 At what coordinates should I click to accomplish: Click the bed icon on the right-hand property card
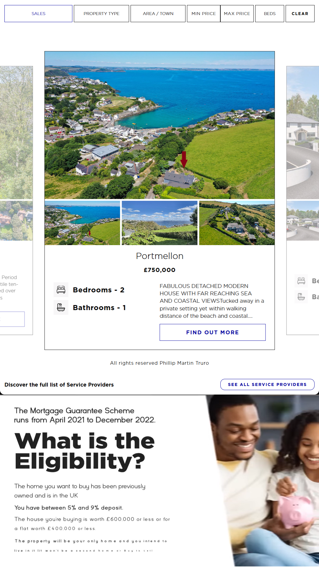click(301, 281)
